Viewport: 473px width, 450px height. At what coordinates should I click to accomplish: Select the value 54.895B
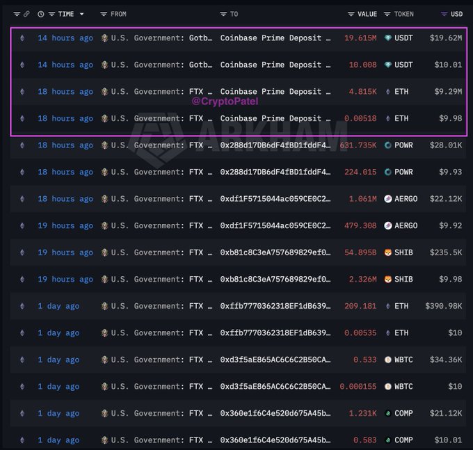(360, 252)
